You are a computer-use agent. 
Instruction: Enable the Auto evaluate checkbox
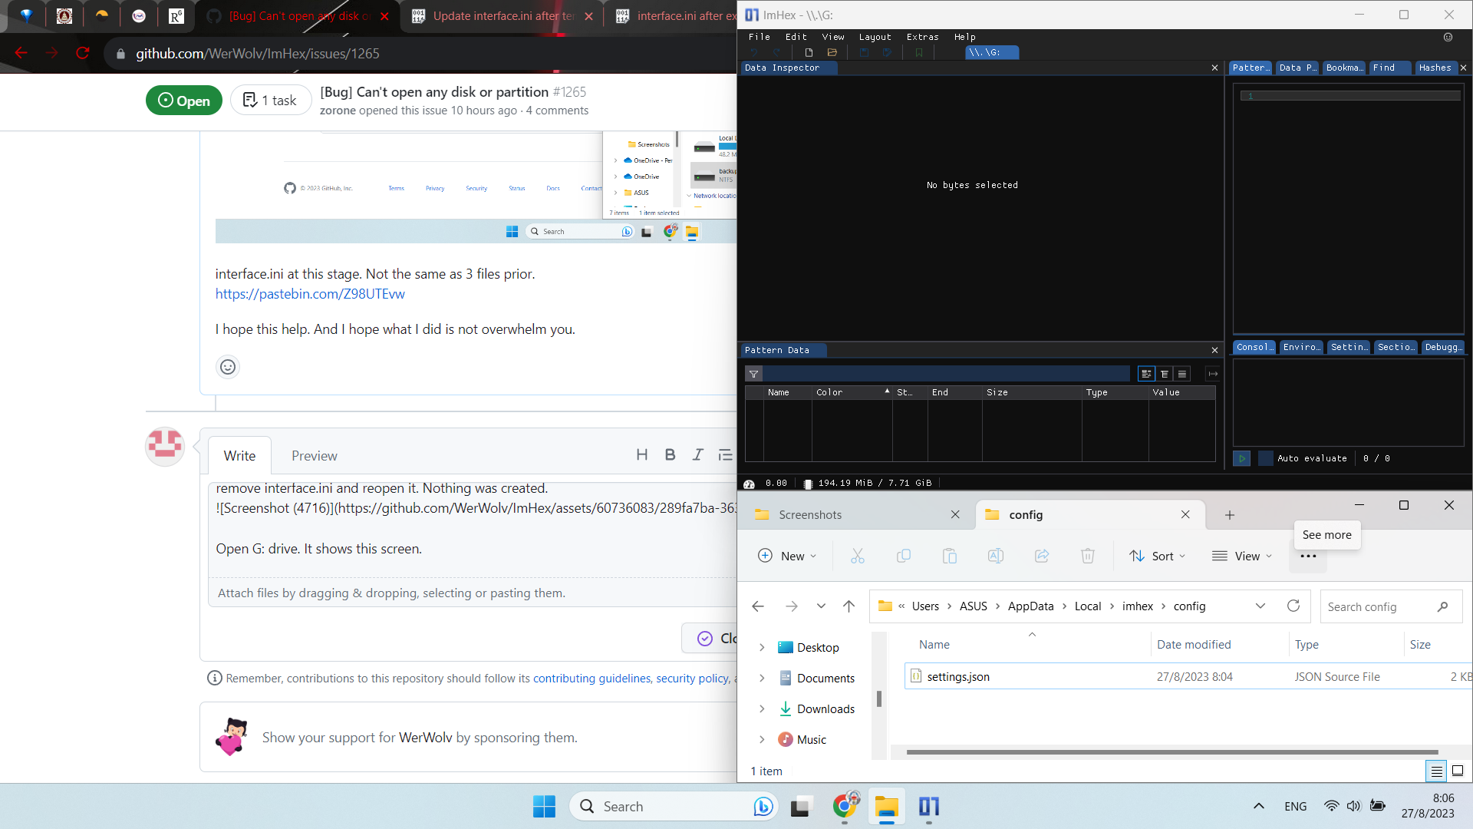(x=1266, y=458)
